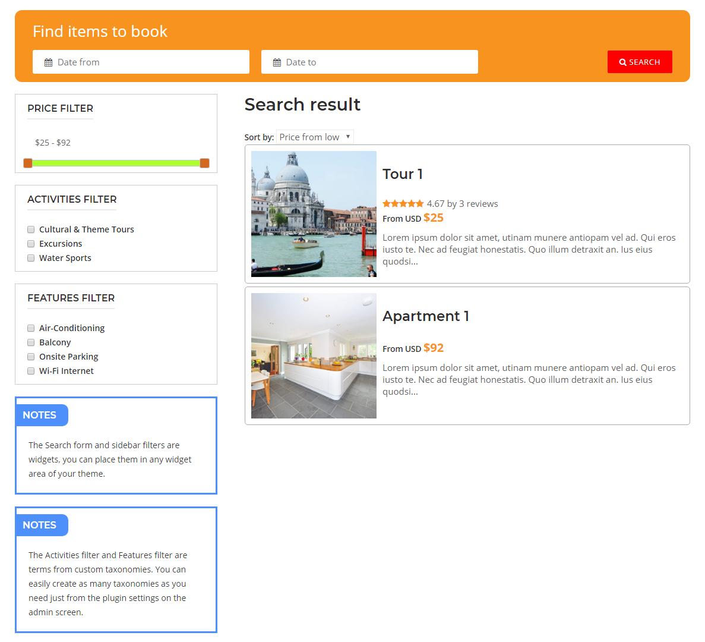Screen dimensions: 705x642
Task: Click the Venice tour thumbnail image
Action: click(314, 214)
